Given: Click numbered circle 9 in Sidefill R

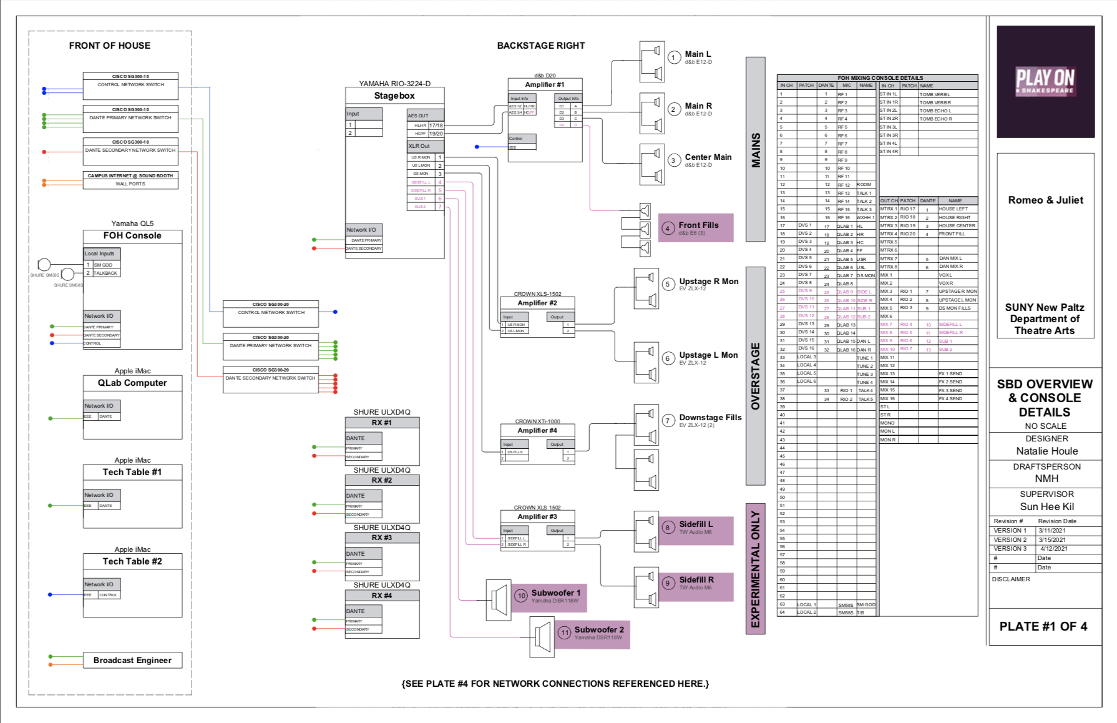Looking at the screenshot, I should coord(668,583).
